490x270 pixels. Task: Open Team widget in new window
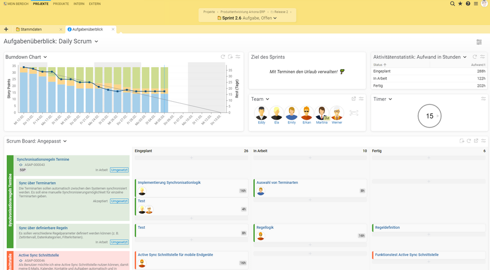353,99
